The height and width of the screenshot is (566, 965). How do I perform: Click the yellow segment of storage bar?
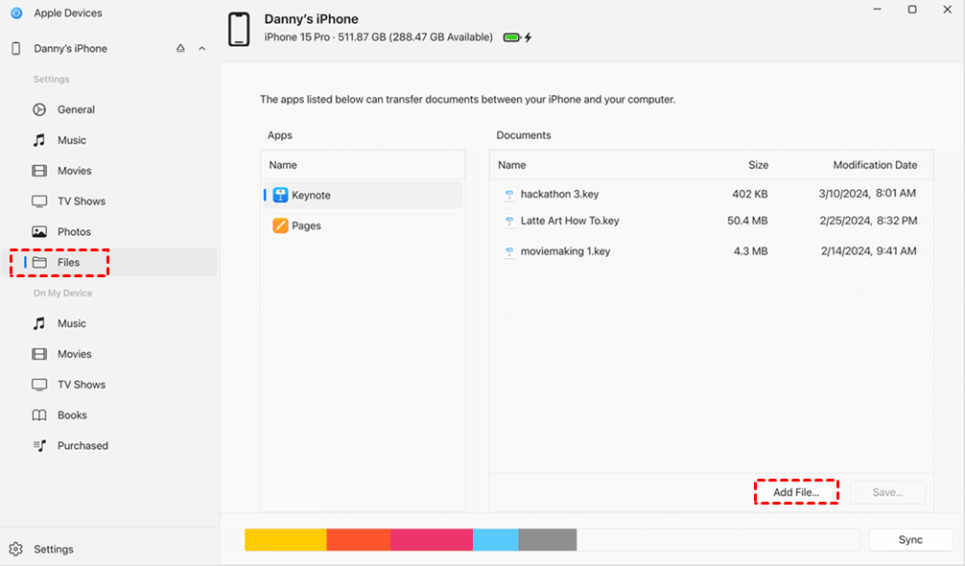pos(286,539)
